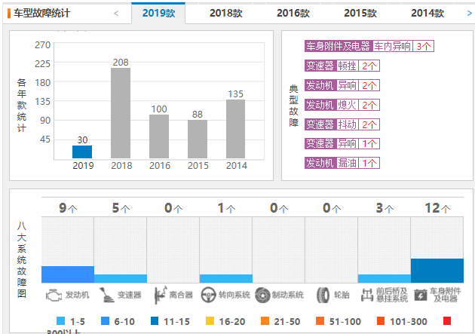Click the 车身附件及电器 fault bar showing 12个

click(x=437, y=271)
